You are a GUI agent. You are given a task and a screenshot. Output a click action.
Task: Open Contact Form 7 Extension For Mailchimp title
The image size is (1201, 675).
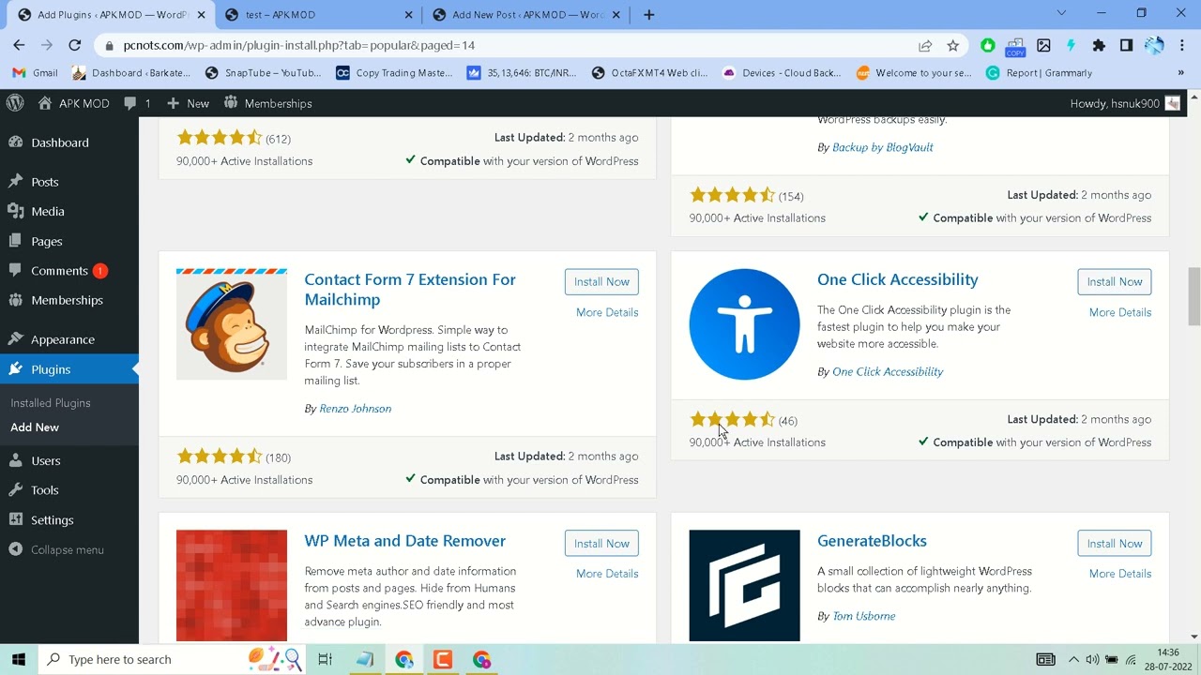click(410, 290)
